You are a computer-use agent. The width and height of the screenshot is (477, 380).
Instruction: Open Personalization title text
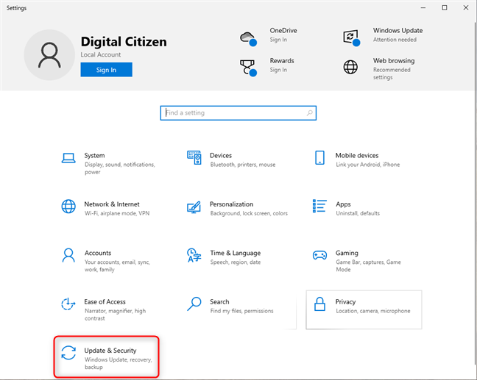pos(231,204)
